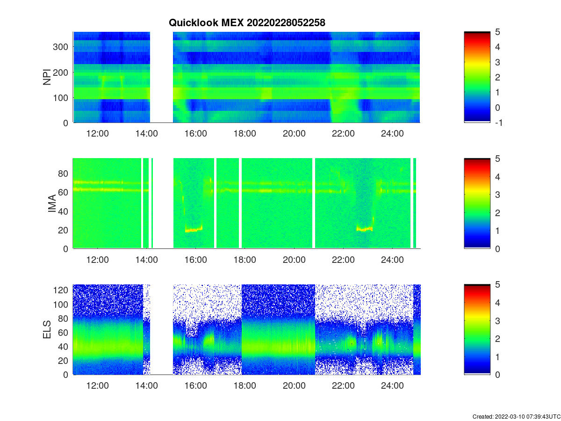
Task: Click the NPI panel colorbar
Action: 477,77
